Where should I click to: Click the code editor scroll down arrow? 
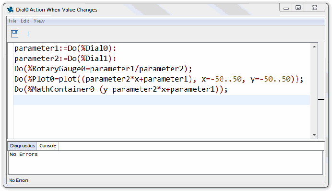pos(314,135)
